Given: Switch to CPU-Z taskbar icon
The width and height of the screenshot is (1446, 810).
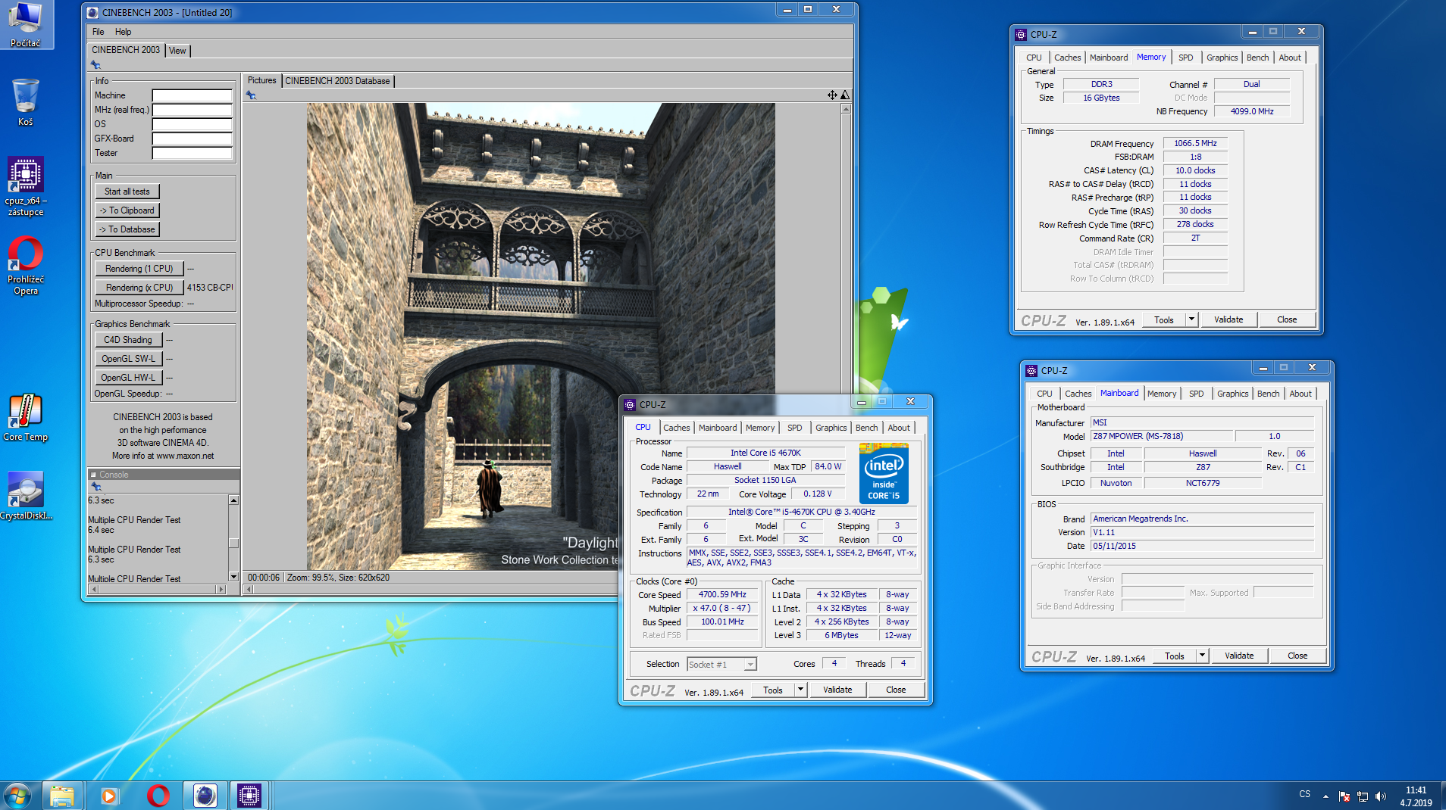Looking at the screenshot, I should pyautogui.click(x=249, y=796).
